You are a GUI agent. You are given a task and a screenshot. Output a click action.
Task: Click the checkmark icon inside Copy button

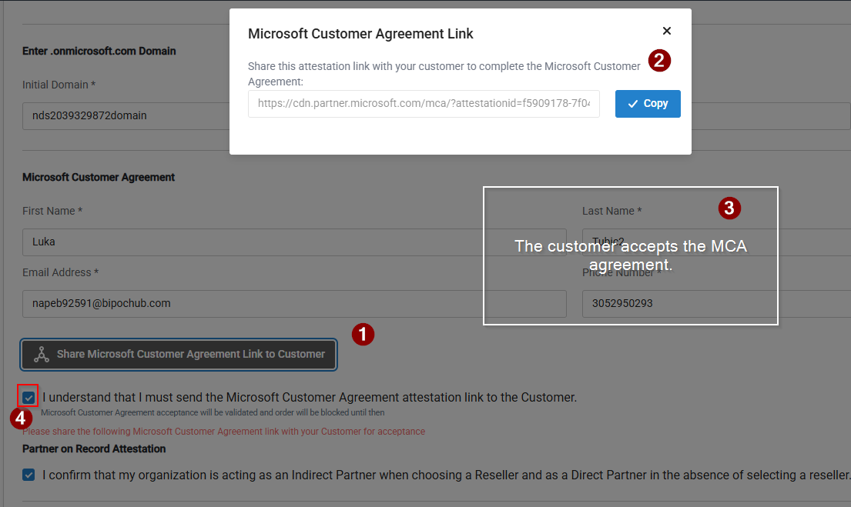click(x=633, y=104)
